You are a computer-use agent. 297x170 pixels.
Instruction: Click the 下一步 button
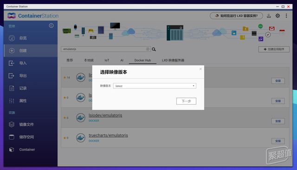pyautogui.click(x=186, y=101)
